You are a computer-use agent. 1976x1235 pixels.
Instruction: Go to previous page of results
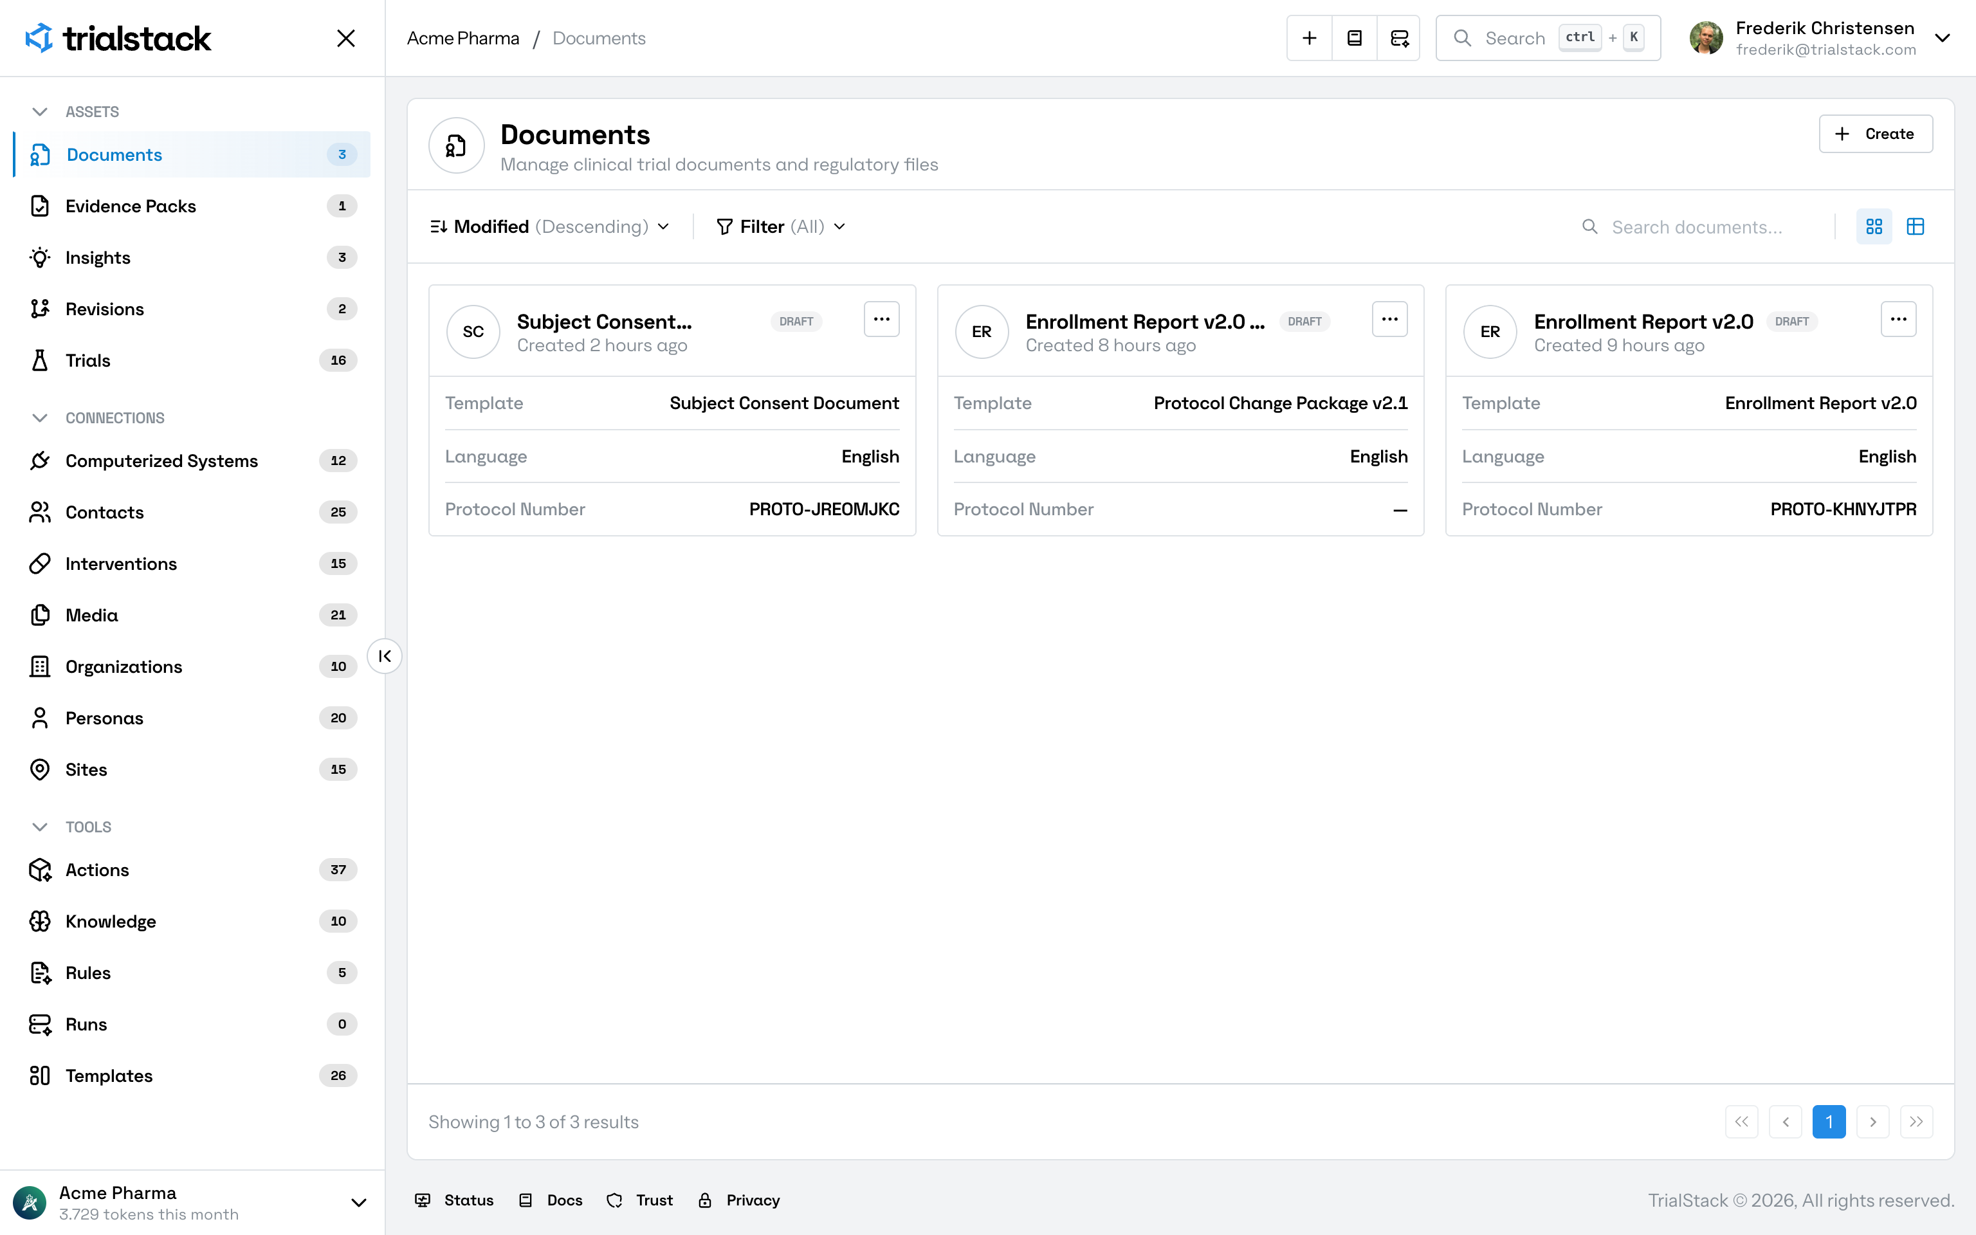pos(1786,1121)
